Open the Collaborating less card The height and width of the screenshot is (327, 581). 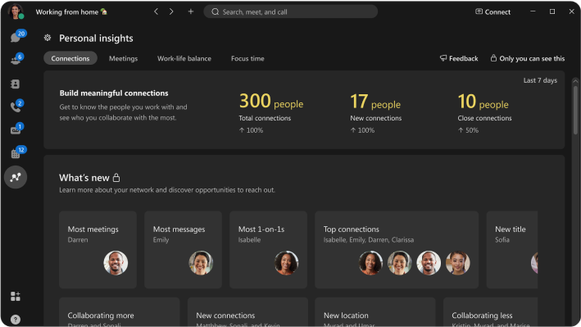(x=491, y=311)
